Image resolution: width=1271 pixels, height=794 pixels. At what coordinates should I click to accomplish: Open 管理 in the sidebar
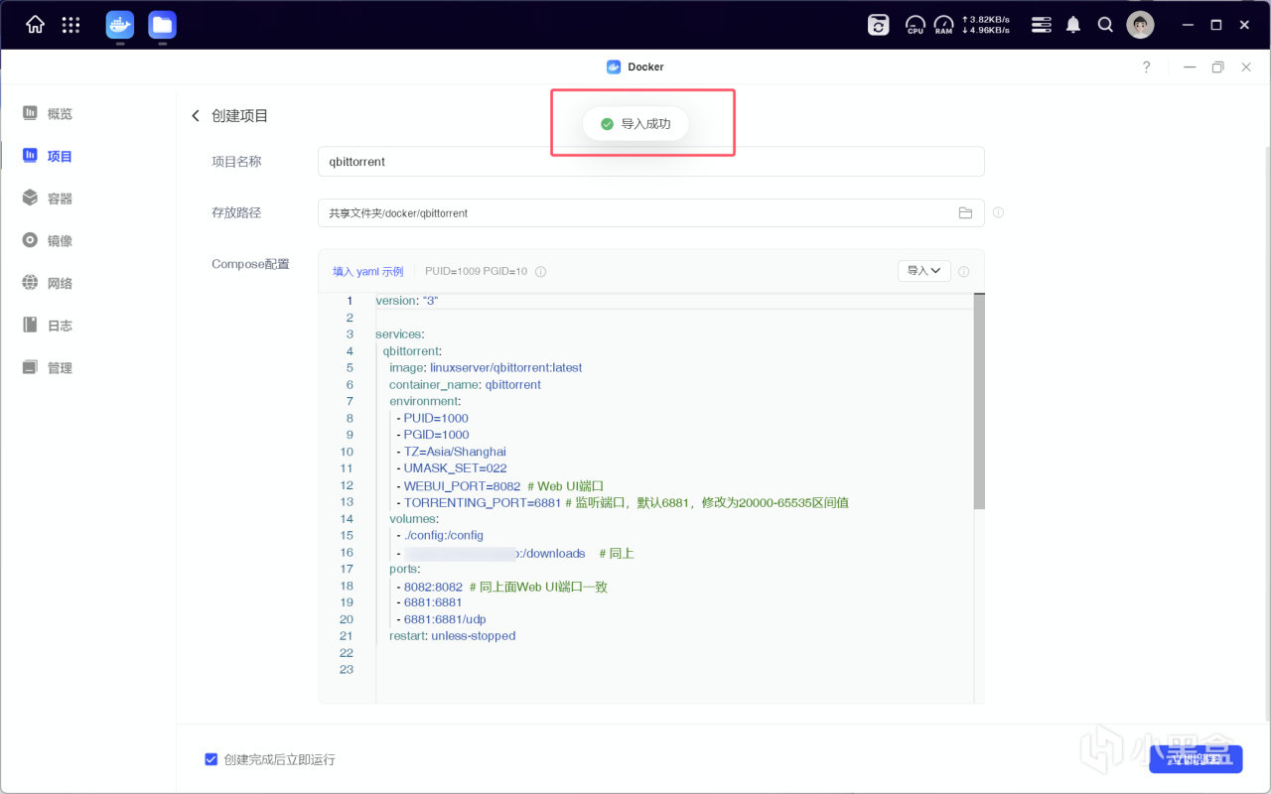[49, 367]
